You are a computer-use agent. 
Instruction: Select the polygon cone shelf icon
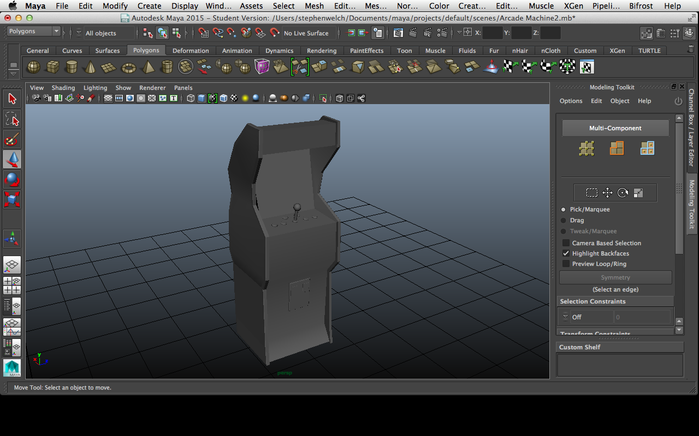click(90, 67)
